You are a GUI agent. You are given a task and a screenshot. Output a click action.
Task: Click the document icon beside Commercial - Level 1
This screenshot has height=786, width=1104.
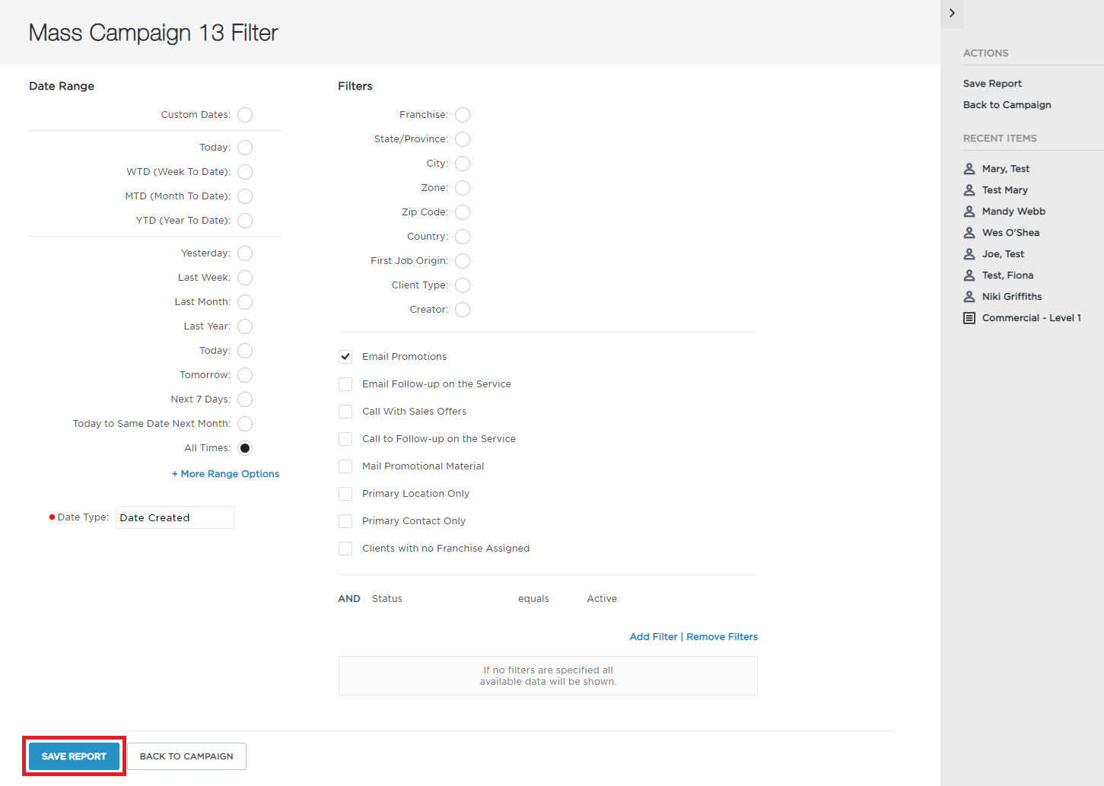point(969,318)
